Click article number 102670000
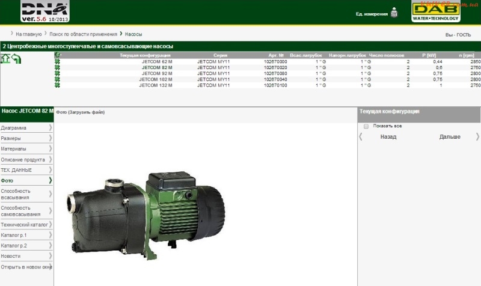 pos(275,62)
